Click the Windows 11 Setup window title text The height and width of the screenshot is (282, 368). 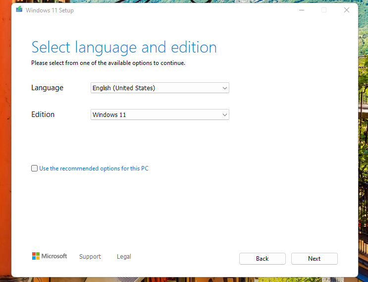pyautogui.click(x=50, y=10)
